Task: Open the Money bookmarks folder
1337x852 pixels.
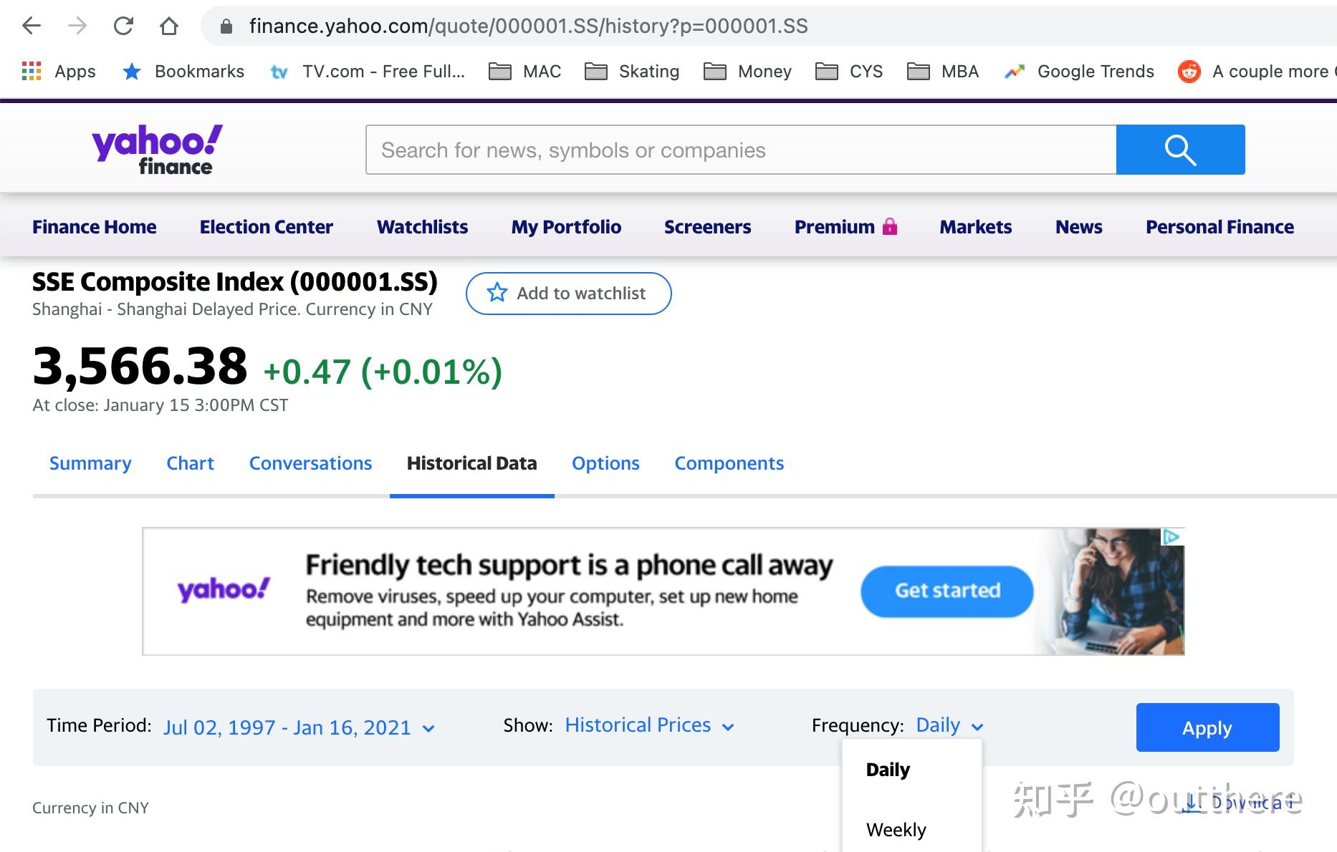Action: [x=747, y=72]
